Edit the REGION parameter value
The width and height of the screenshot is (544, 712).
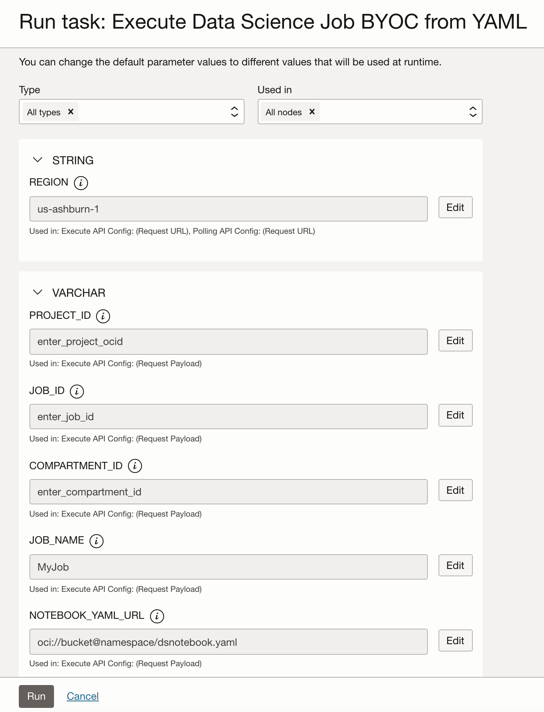(x=455, y=208)
